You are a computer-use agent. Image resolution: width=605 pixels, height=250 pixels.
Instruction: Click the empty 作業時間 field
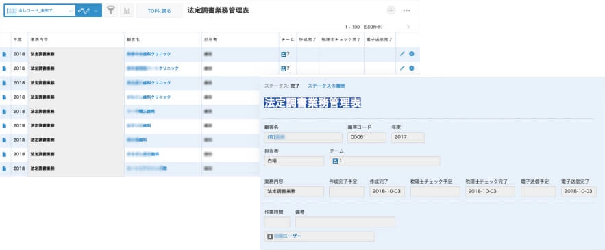(x=277, y=222)
